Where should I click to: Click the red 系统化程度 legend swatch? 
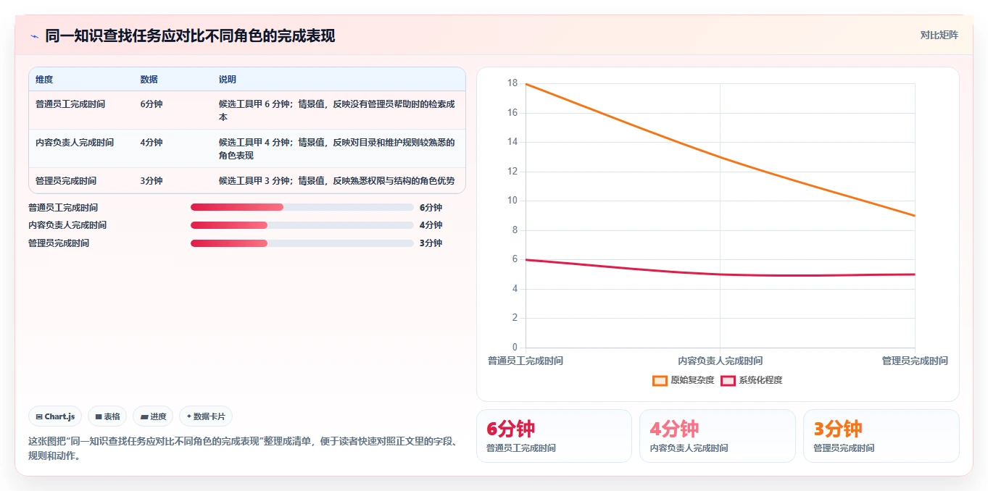point(728,380)
